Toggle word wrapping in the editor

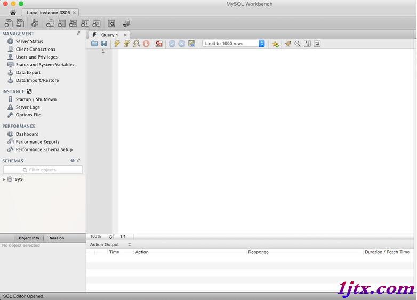pos(317,44)
